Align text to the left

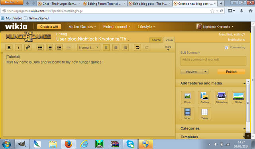[x=106, y=48]
